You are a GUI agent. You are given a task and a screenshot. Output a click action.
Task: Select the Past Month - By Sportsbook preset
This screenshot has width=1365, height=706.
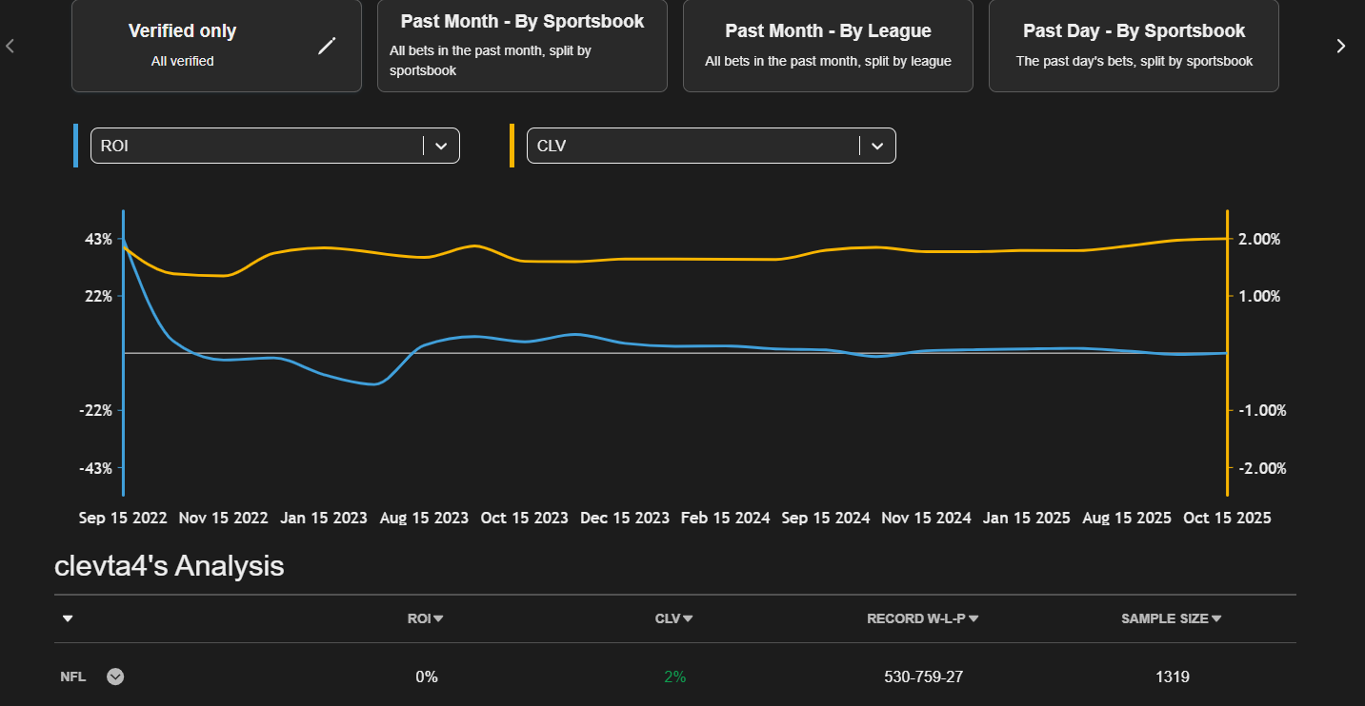click(522, 46)
